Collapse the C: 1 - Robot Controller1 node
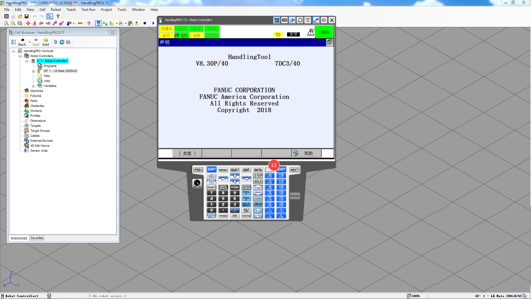 click(27, 61)
